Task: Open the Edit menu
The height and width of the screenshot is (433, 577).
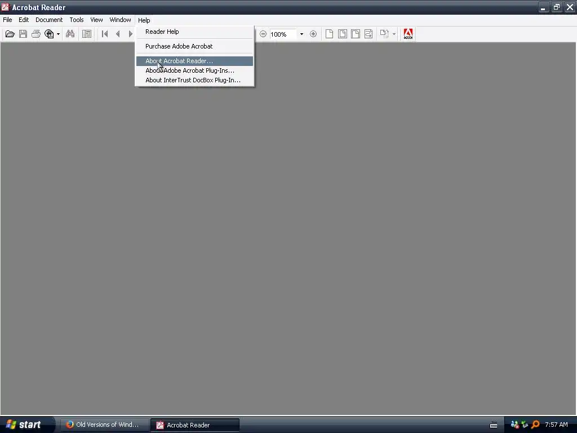Action: [24, 20]
